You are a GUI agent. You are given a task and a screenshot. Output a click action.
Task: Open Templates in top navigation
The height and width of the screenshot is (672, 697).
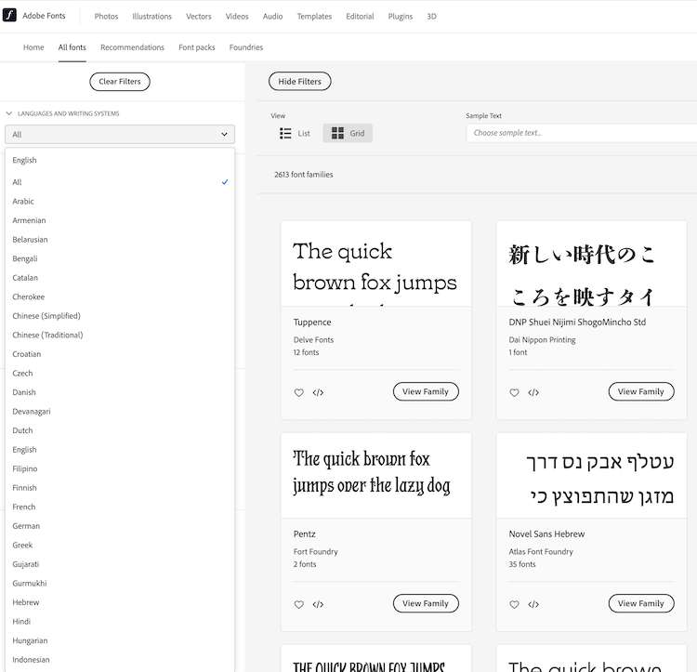click(x=314, y=17)
